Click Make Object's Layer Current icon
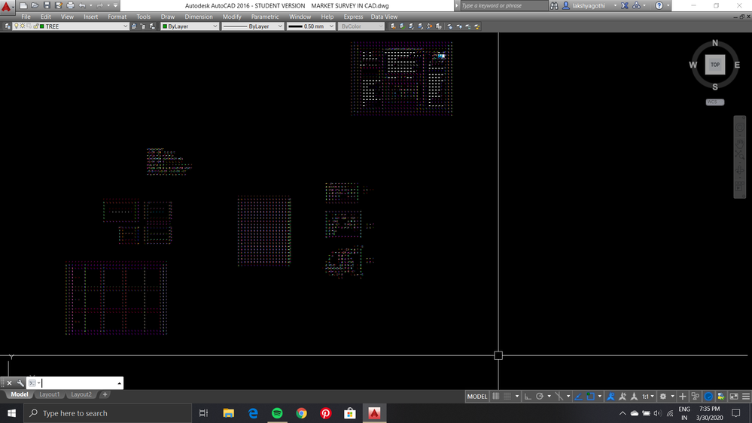This screenshot has width=752, height=423. (x=134, y=26)
